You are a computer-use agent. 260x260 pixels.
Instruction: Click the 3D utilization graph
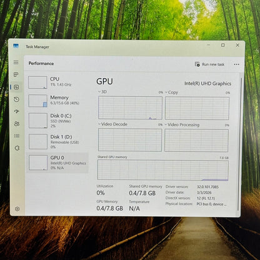(130, 107)
